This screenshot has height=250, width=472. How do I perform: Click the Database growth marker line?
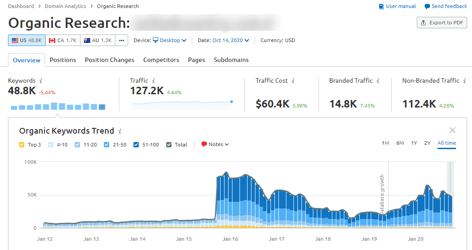point(388,195)
